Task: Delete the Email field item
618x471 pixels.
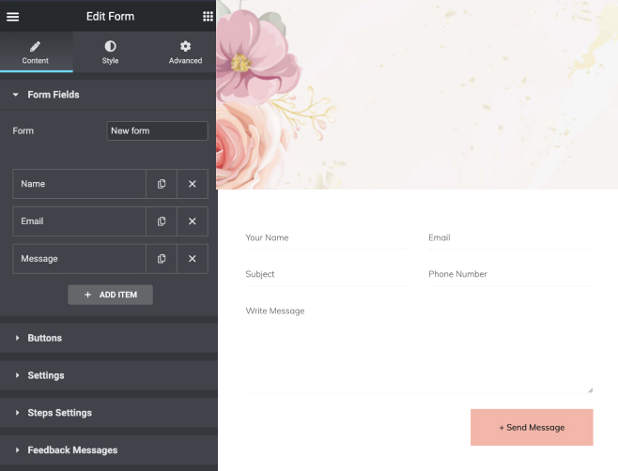Action: point(193,221)
